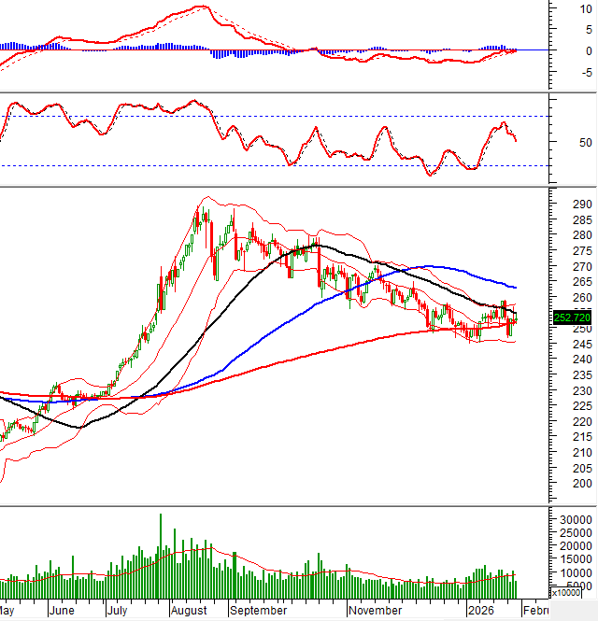The height and width of the screenshot is (621, 598).
Task: Select the September label on time axis
Action: tap(260, 610)
